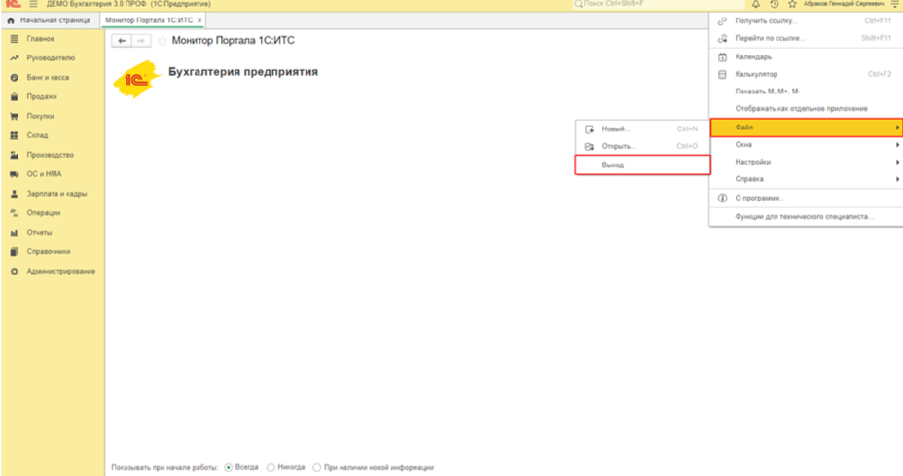
Task: Click the Отчеты bar chart icon
Action: tap(14, 233)
